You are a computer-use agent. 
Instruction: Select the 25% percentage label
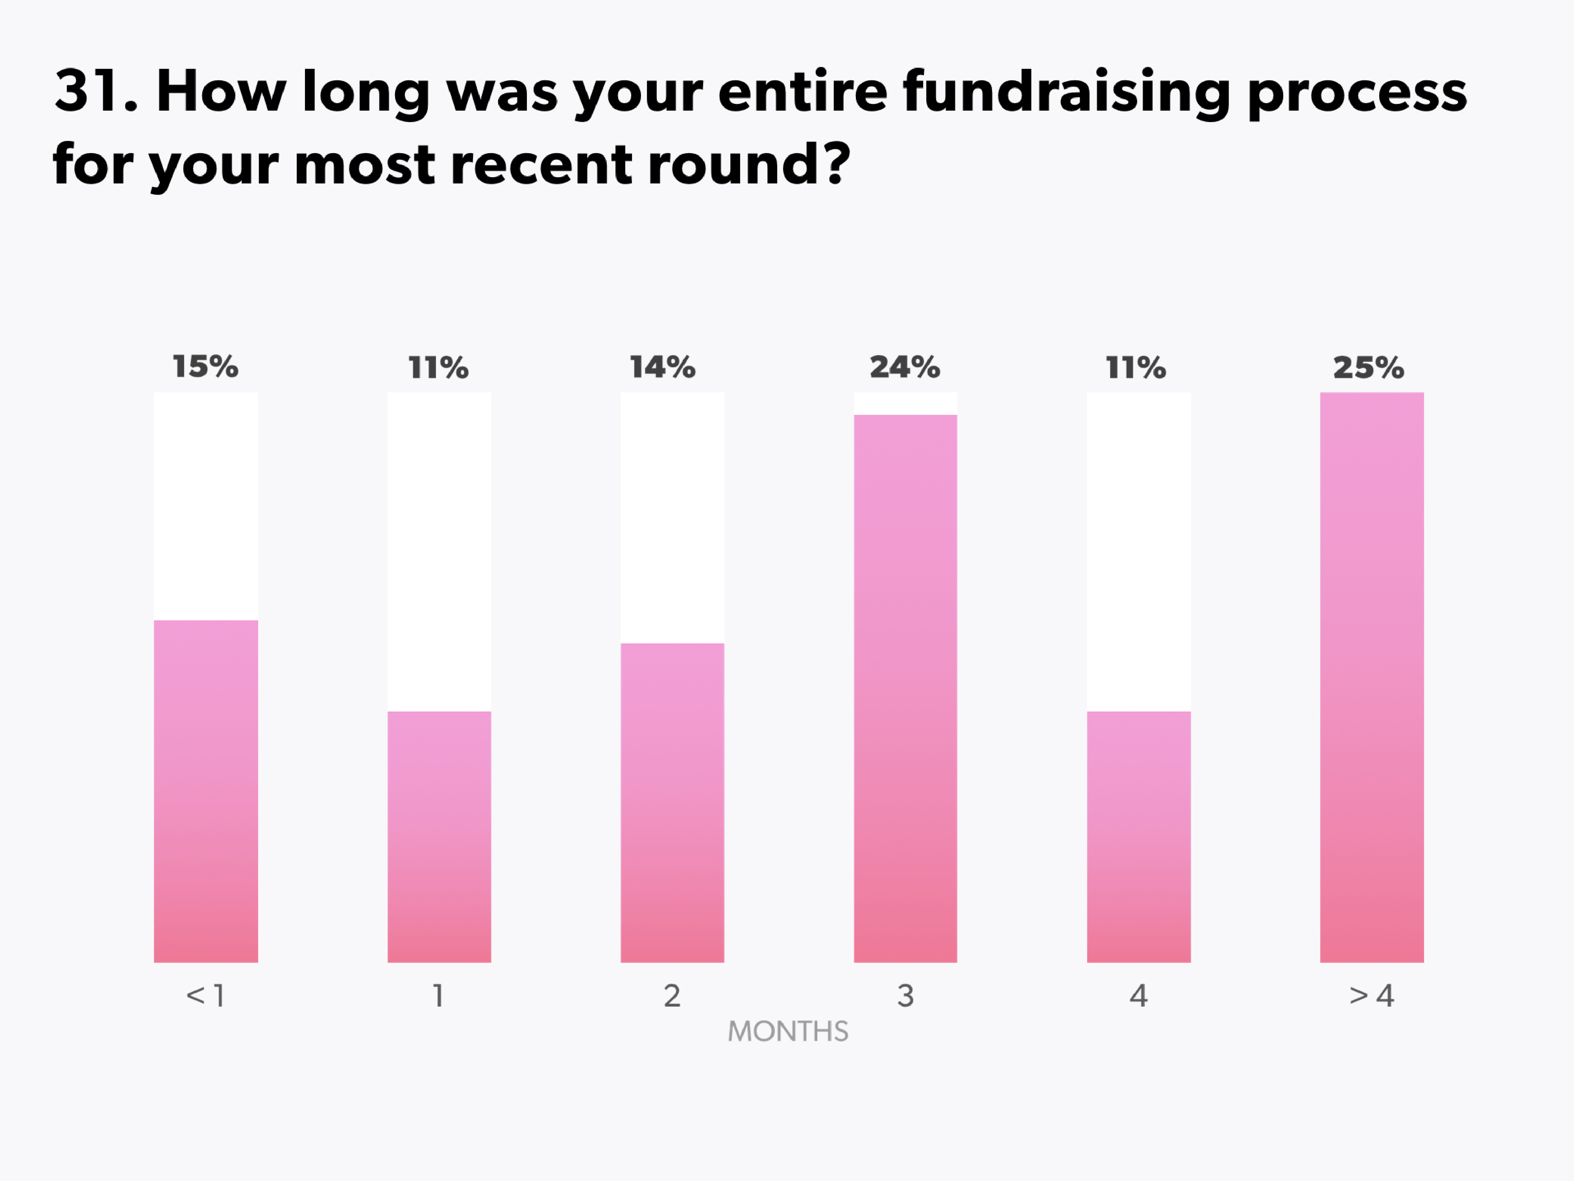click(x=1368, y=367)
